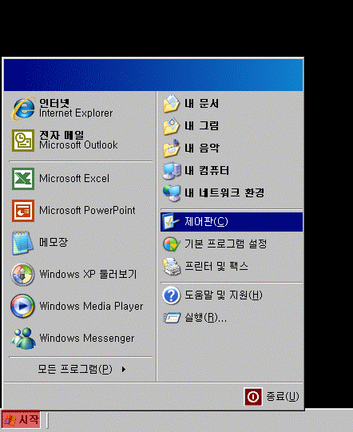Click the 시작 start button
The width and height of the screenshot is (353, 432).
(x=21, y=419)
